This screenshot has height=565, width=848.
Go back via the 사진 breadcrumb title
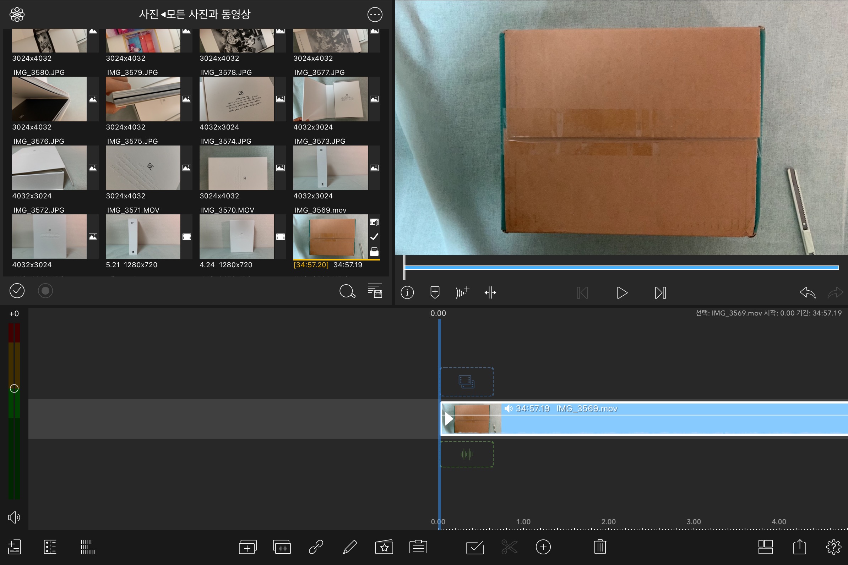[148, 15]
